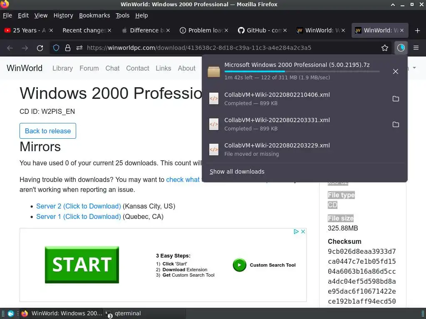Image resolution: width=426 pixels, height=319 pixels.
Task: Open WinWorld Links nav link
Action: (163, 68)
